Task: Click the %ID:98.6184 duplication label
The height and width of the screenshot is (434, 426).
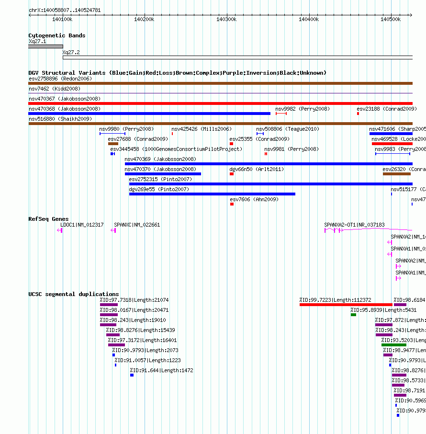Action: click(x=409, y=300)
